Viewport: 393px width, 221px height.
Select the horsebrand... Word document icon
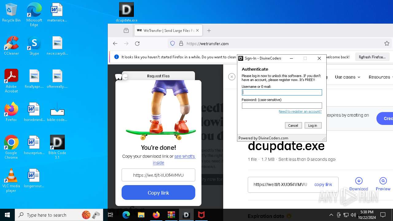pyautogui.click(x=34, y=112)
